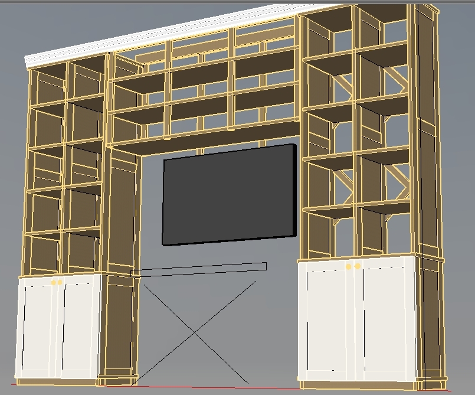Click the right knob on right cabinet

click(358, 267)
